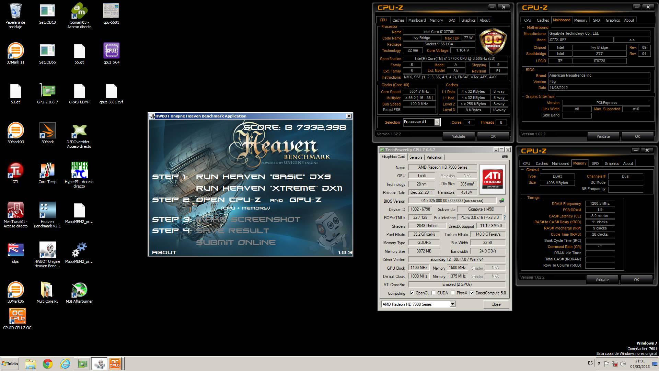The height and width of the screenshot is (371, 659).
Task: Click the Close button in GPU-Z
Action: coord(496,304)
